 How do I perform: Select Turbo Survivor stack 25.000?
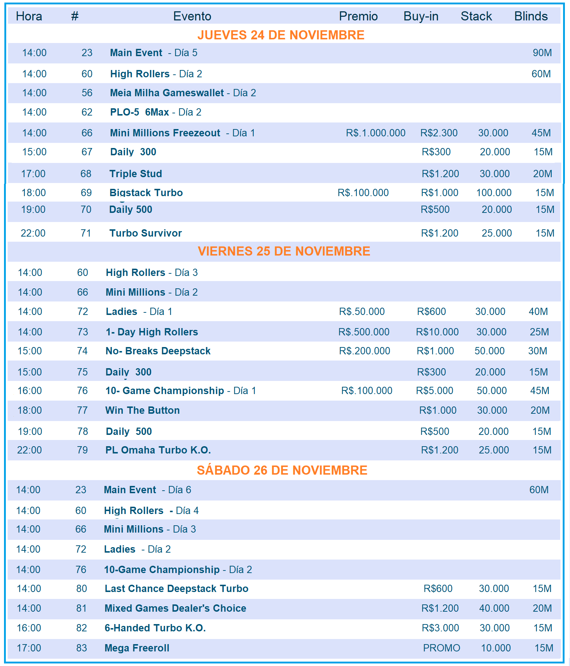click(497, 233)
